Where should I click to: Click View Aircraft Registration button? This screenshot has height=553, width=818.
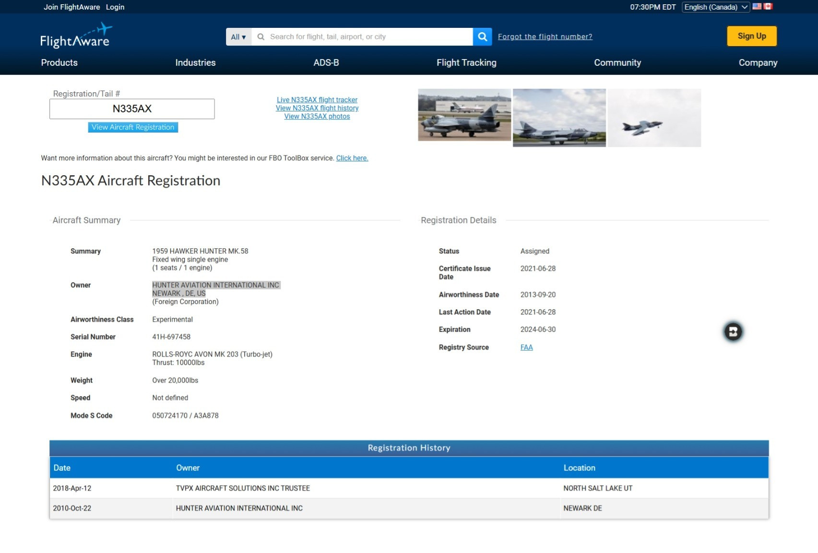[133, 127]
